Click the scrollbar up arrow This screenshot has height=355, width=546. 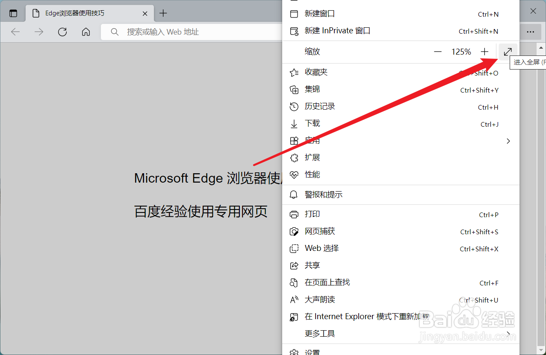pos(541,48)
